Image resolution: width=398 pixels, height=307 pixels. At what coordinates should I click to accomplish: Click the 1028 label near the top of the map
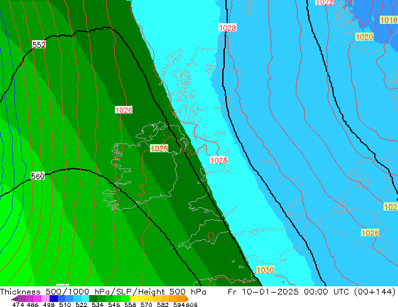click(x=227, y=28)
